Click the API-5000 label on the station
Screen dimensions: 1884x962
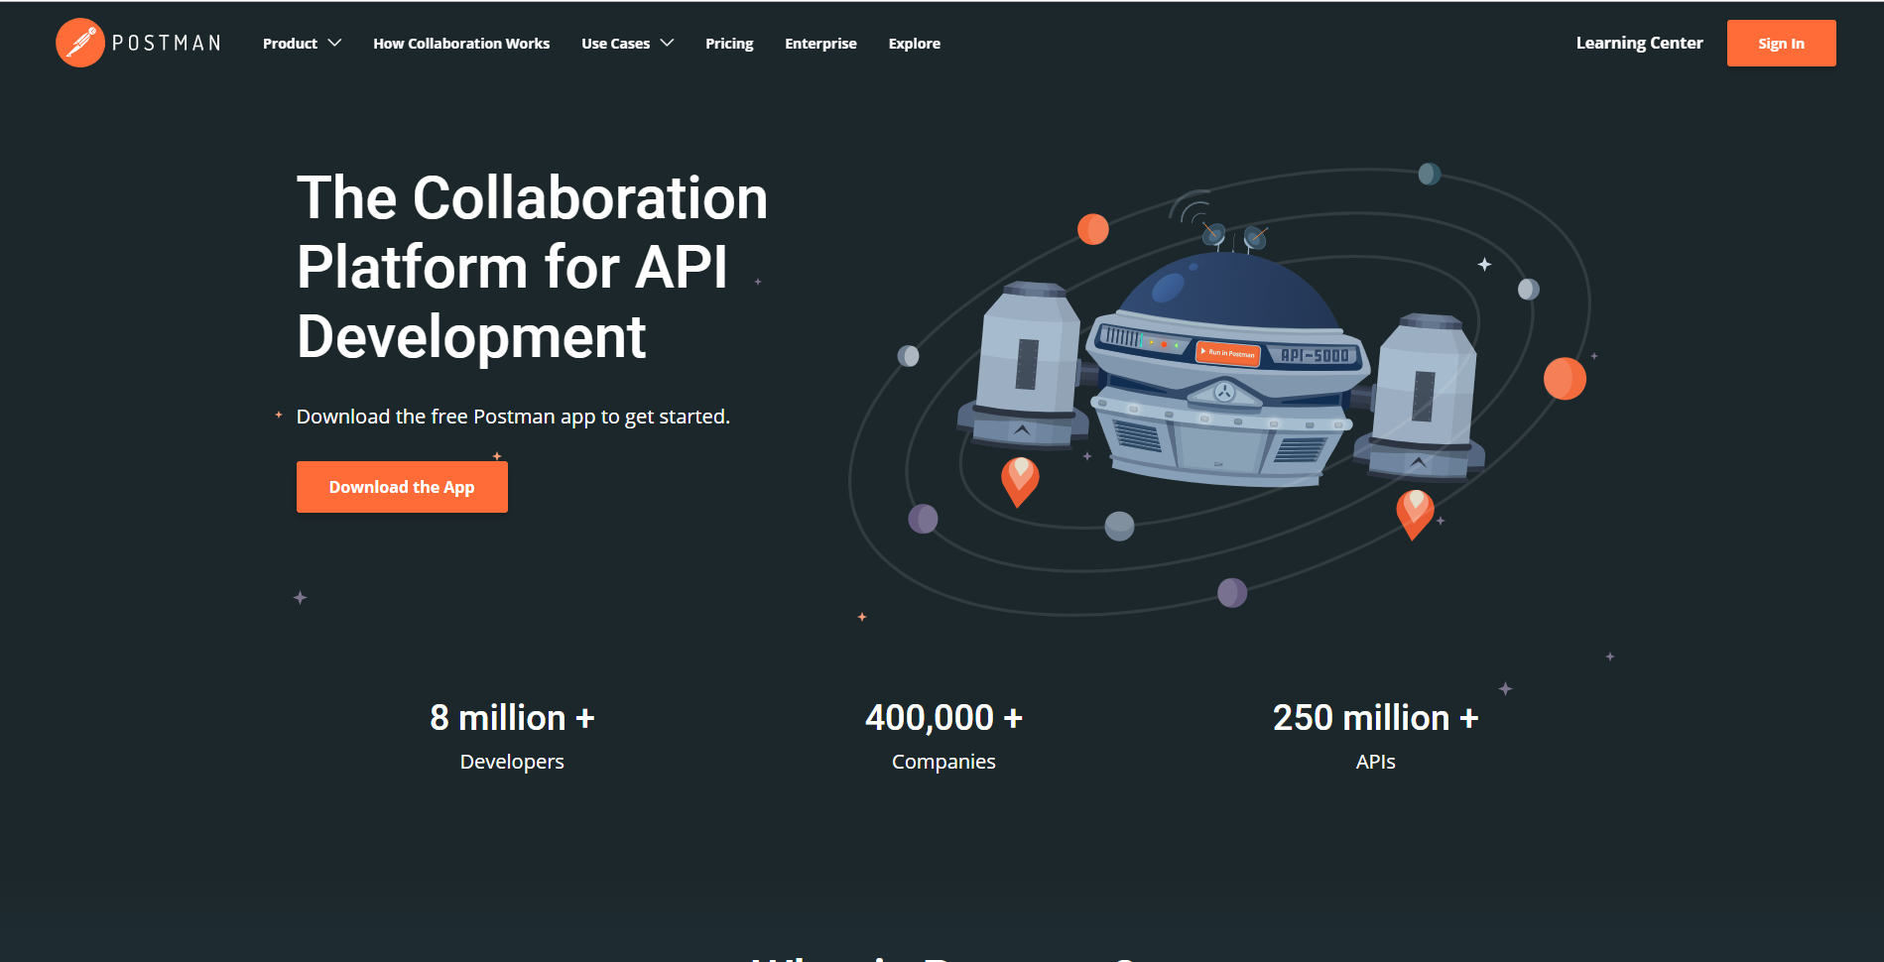click(1315, 355)
